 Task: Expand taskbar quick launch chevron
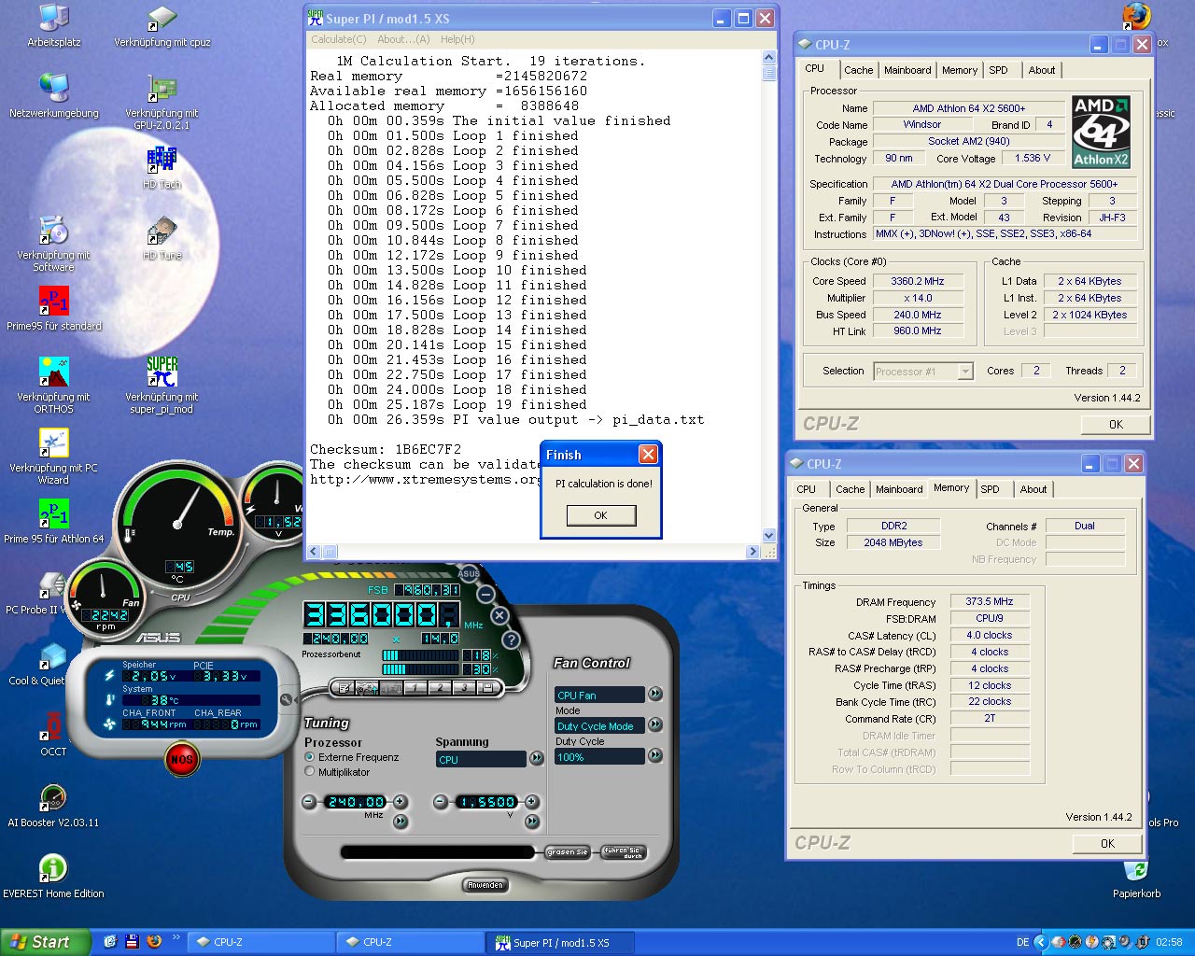[176, 938]
